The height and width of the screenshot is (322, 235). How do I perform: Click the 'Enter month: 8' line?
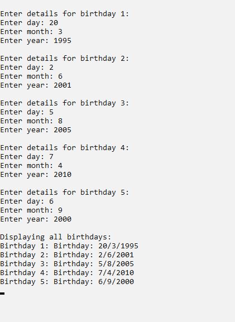click(31, 121)
